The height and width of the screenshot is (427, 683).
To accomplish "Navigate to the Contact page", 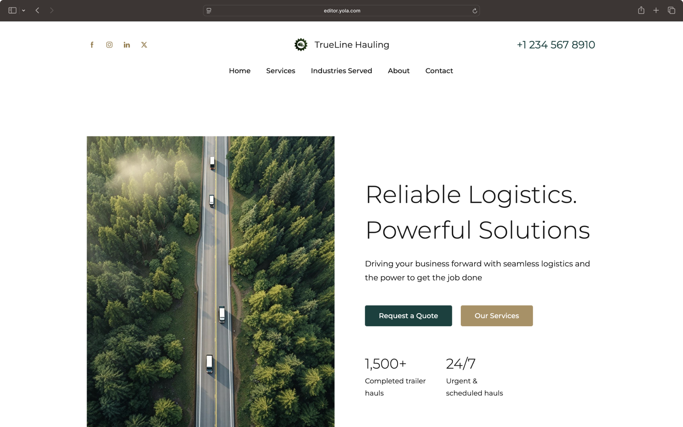I will point(439,71).
